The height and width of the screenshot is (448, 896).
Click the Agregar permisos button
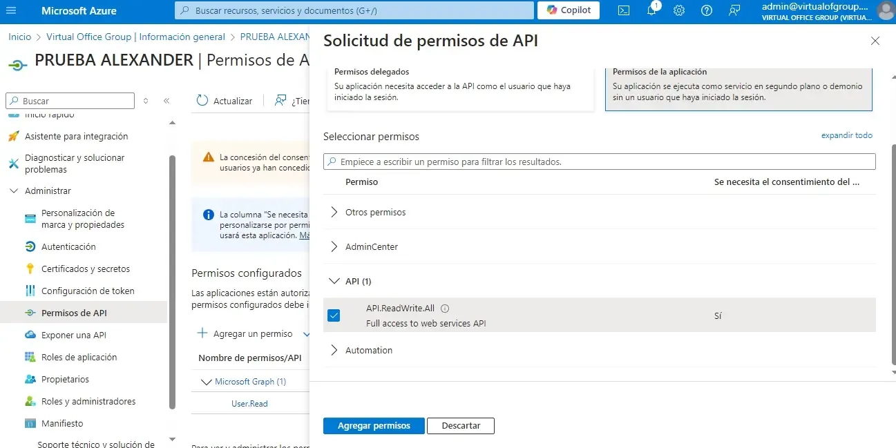[x=374, y=426]
